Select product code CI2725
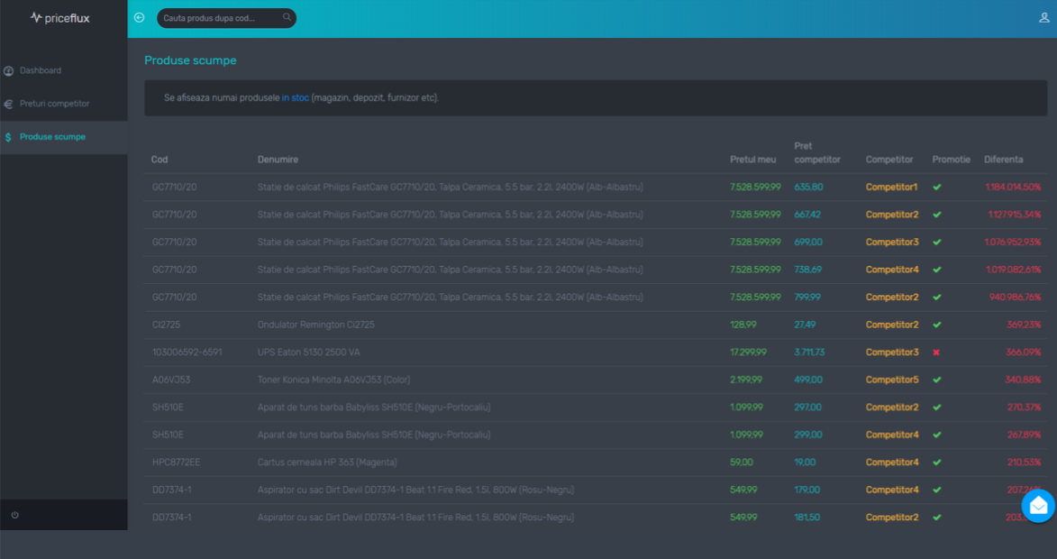The image size is (1057, 559). click(167, 325)
